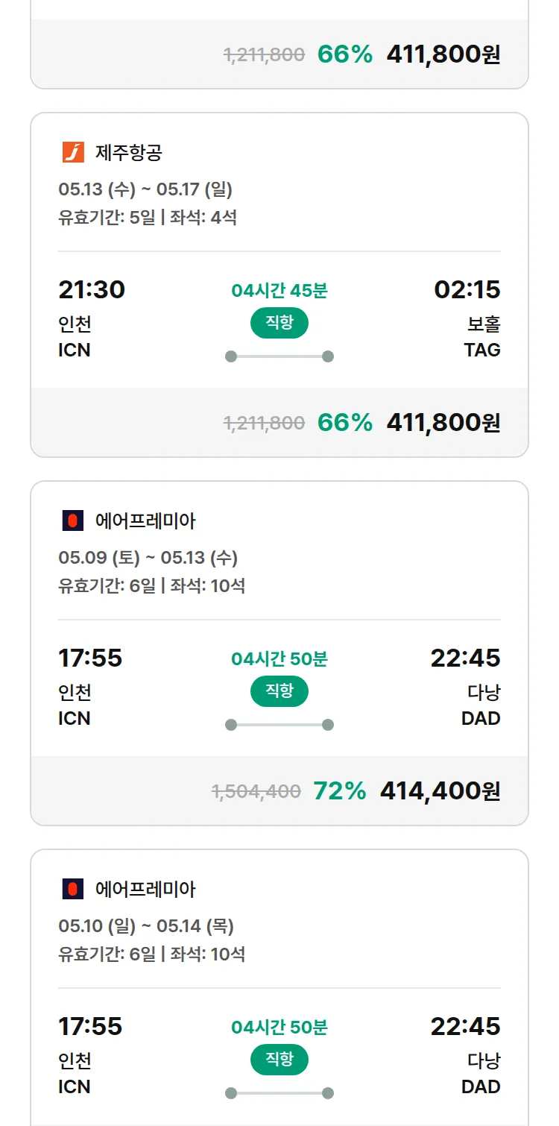The height and width of the screenshot is (1126, 559).
Task: Click route line on 05.09 Air Premia flight
Action: point(279,725)
